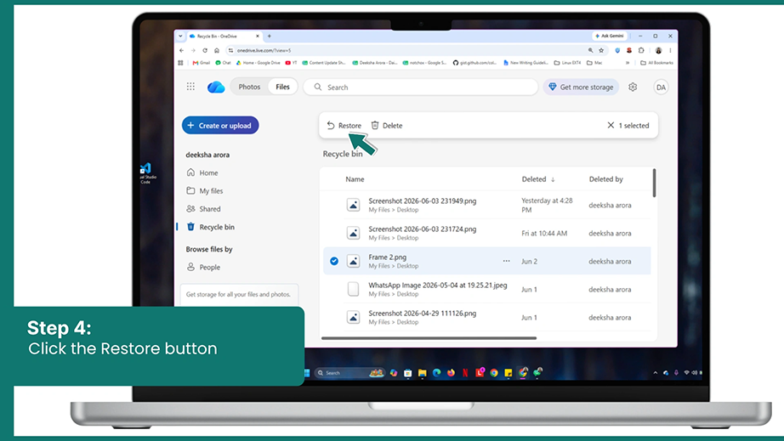
Task: Show hidden tray icons with the chevron
Action: 655,372
